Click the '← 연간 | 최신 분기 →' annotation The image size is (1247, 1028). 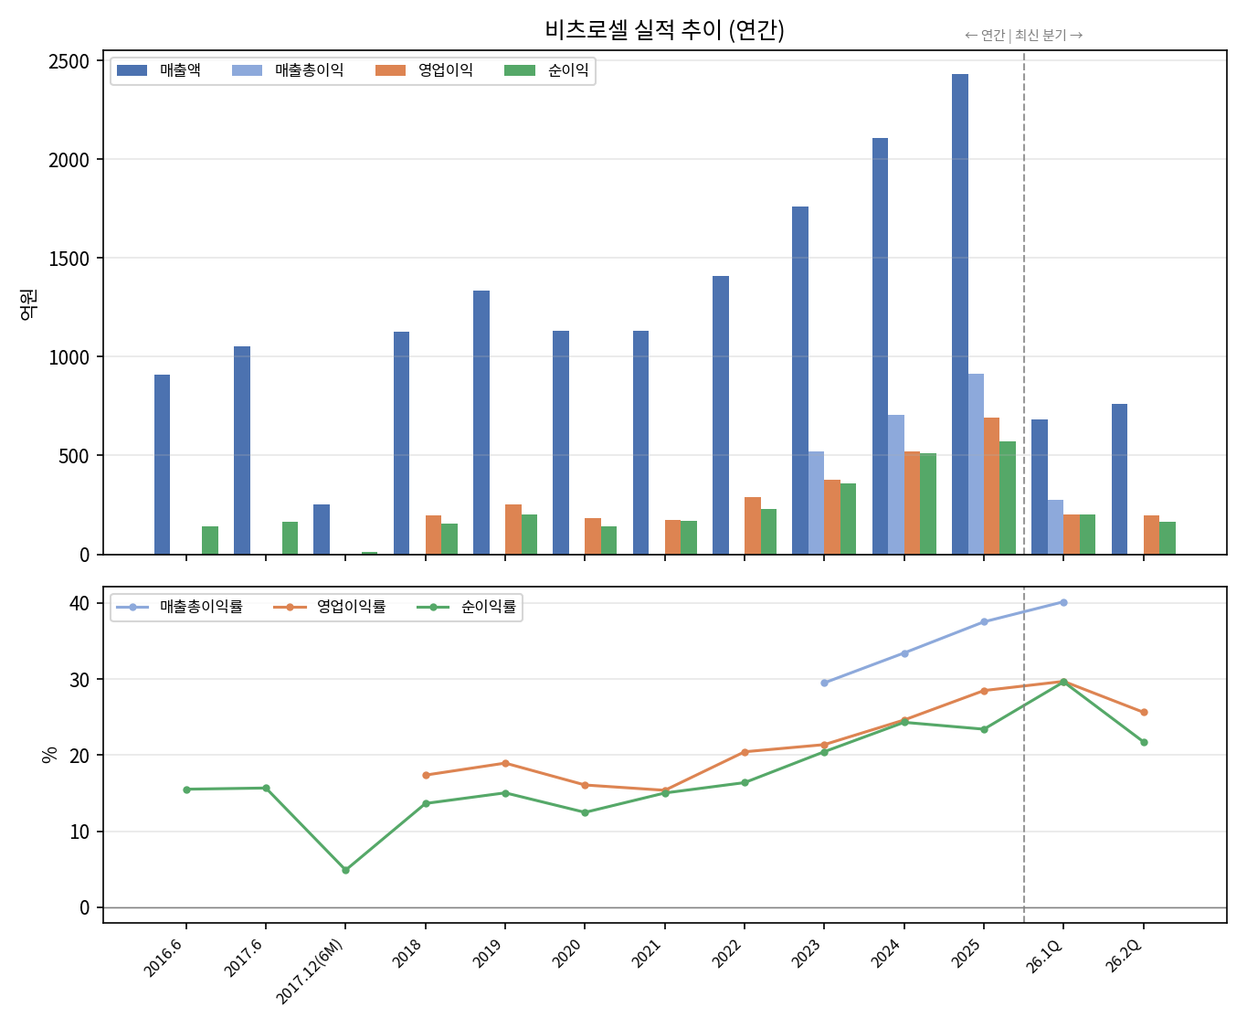(1024, 36)
